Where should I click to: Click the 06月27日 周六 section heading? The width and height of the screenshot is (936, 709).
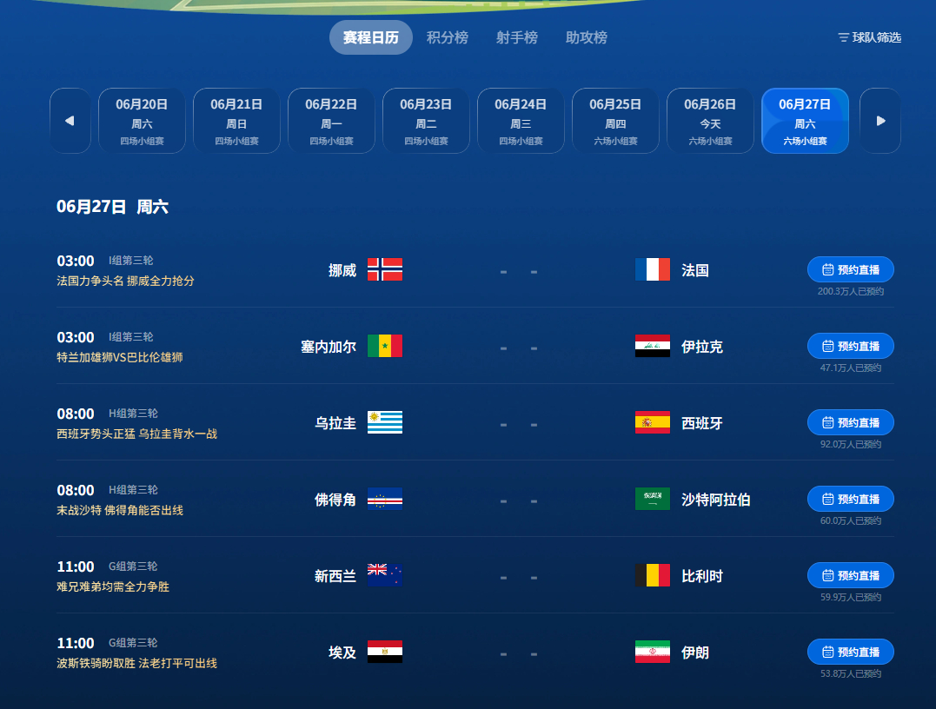click(112, 207)
